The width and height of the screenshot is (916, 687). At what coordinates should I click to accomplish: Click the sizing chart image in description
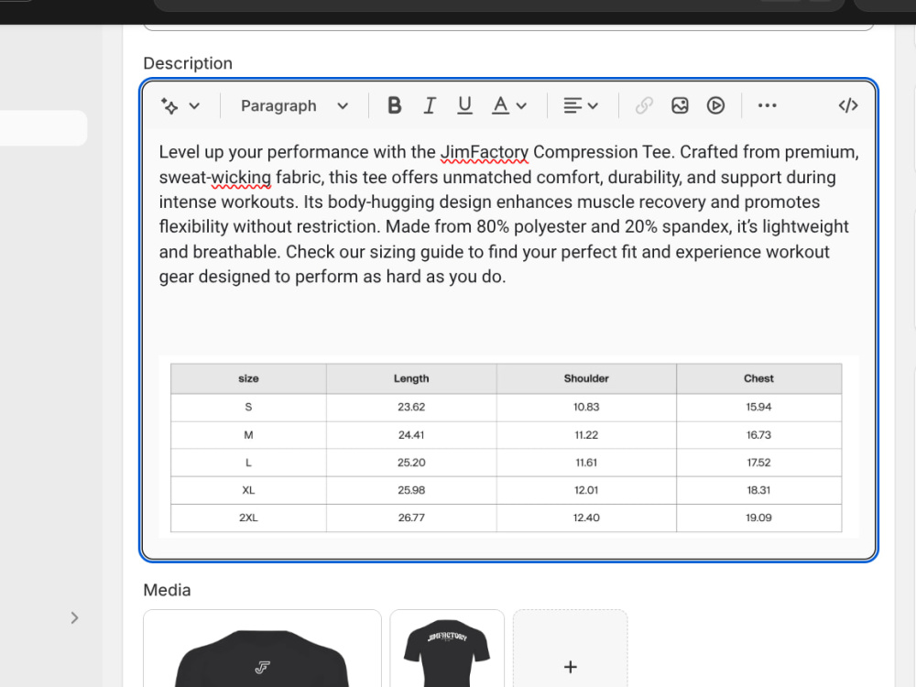(x=508, y=447)
